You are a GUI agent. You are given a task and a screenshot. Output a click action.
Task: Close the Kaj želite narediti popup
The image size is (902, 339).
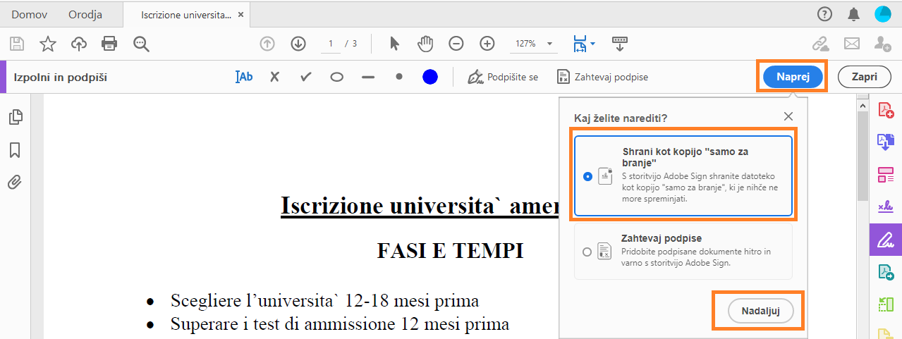click(x=788, y=116)
